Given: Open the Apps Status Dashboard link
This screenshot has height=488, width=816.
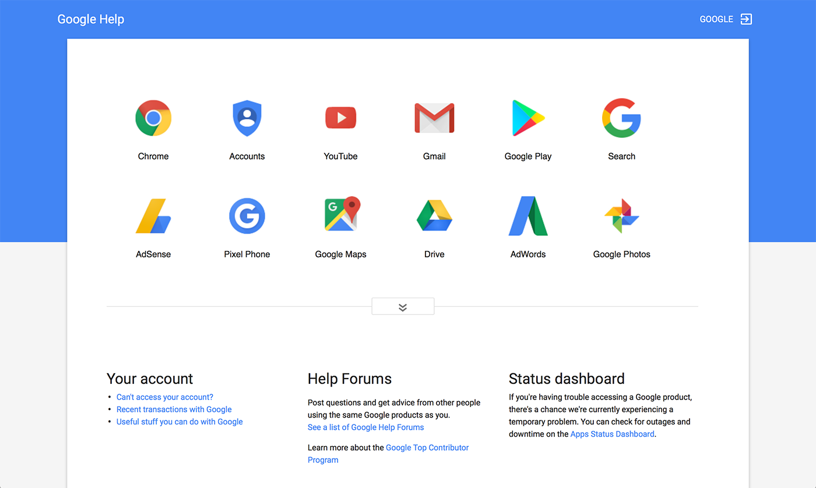Looking at the screenshot, I should tap(613, 434).
